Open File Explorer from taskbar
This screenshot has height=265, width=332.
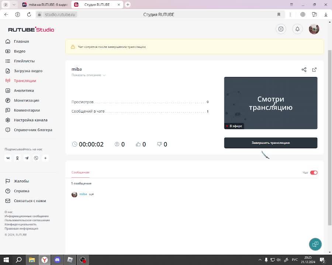coord(32,260)
